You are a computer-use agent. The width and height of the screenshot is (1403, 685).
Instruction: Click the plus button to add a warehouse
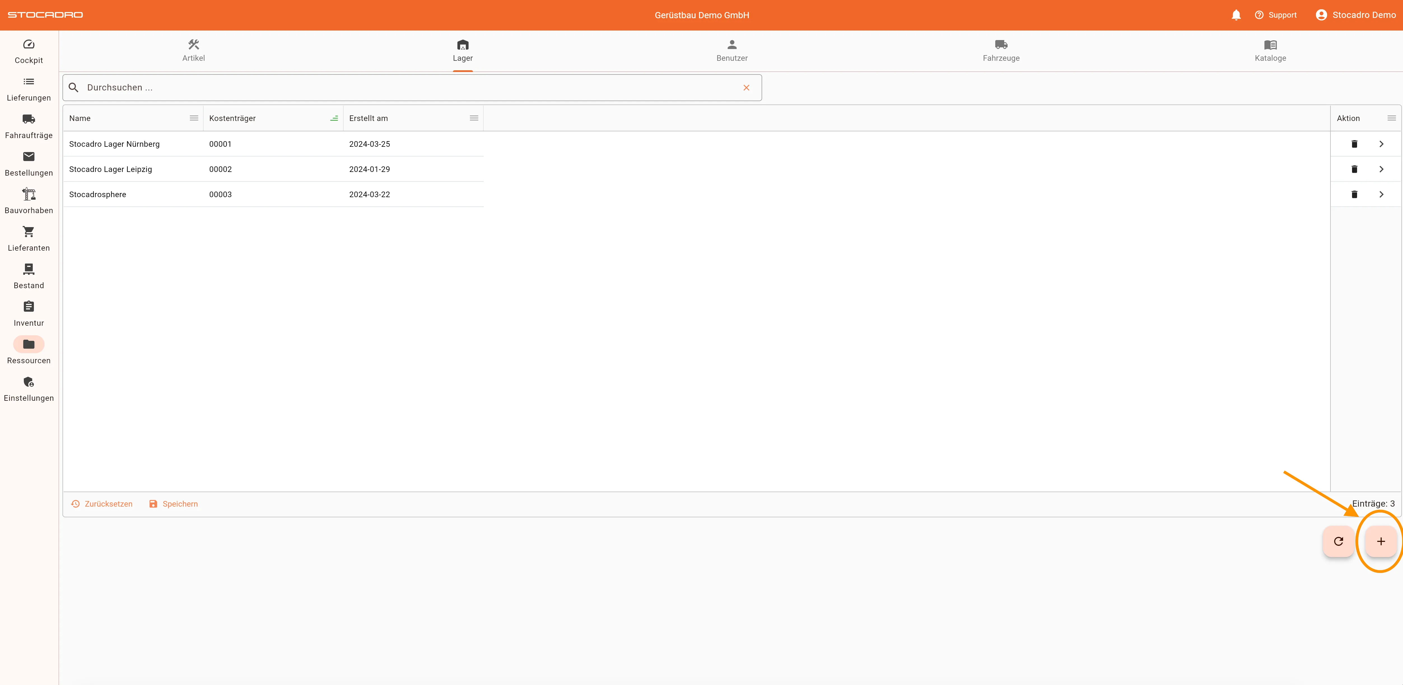[x=1380, y=541]
